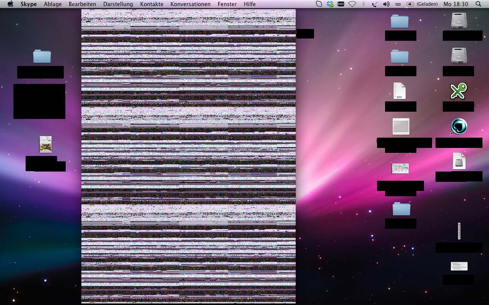Open the Darstellung menu
This screenshot has height=305, width=489.
point(118,4)
